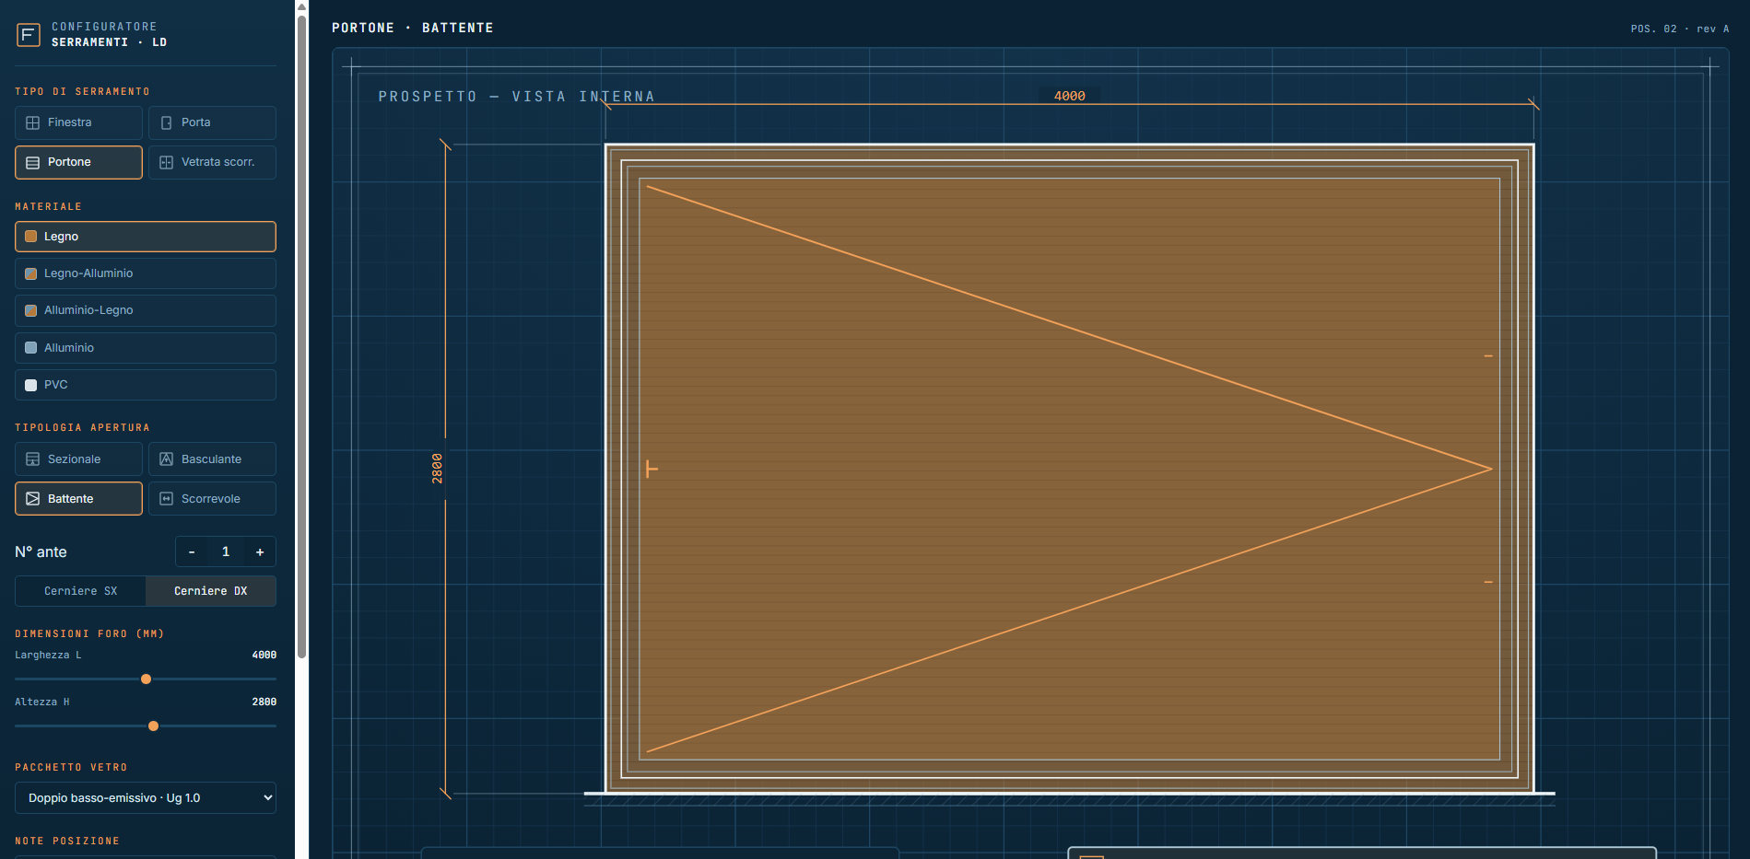Click the Porta door icon
The height and width of the screenshot is (859, 1750).
click(167, 122)
